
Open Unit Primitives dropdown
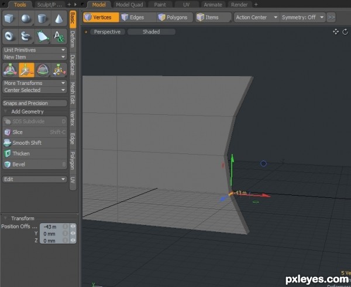point(35,50)
